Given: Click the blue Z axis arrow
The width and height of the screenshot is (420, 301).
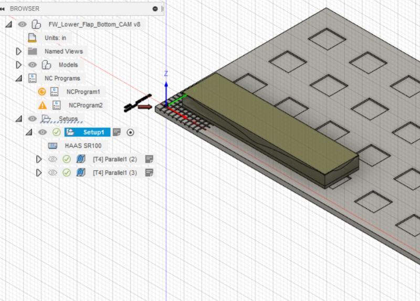Looking at the screenshot, I should (x=166, y=83).
